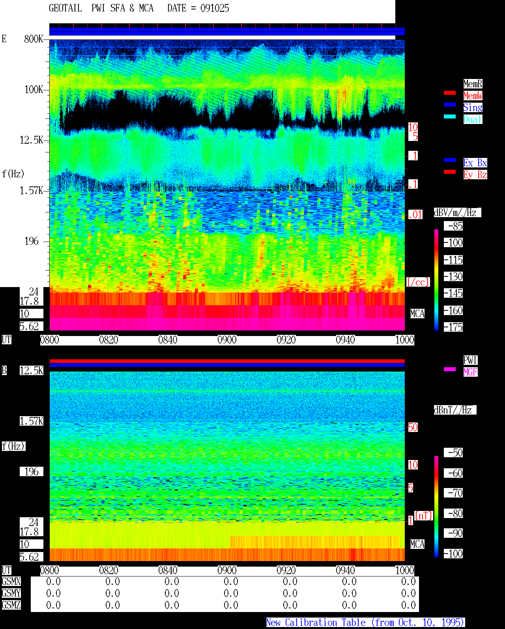The image size is (505, 629).
Task: Click the 'MCA' label beside the E panel
Action: coord(417,314)
